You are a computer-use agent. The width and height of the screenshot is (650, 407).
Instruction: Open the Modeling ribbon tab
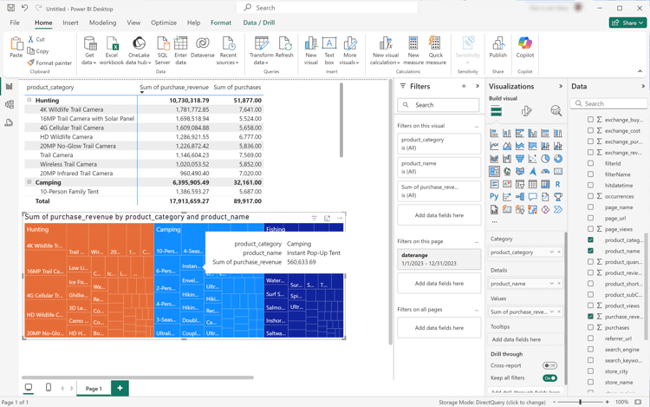pos(102,23)
